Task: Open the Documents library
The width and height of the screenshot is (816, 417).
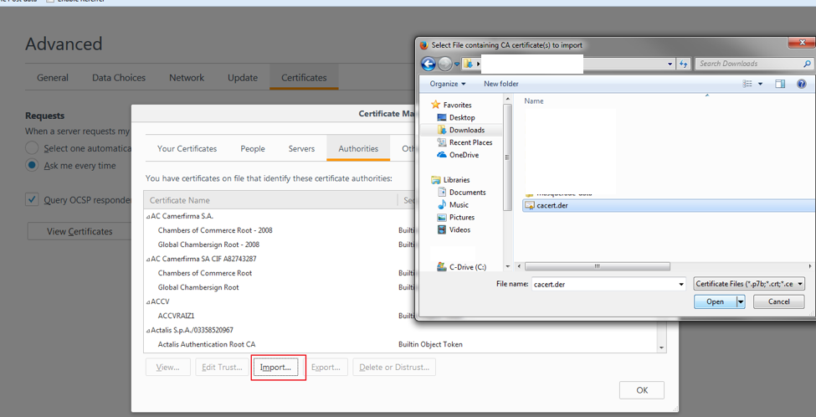Action: click(x=462, y=192)
